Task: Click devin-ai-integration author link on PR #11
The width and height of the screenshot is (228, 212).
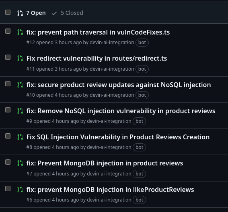Action: [x=112, y=69]
